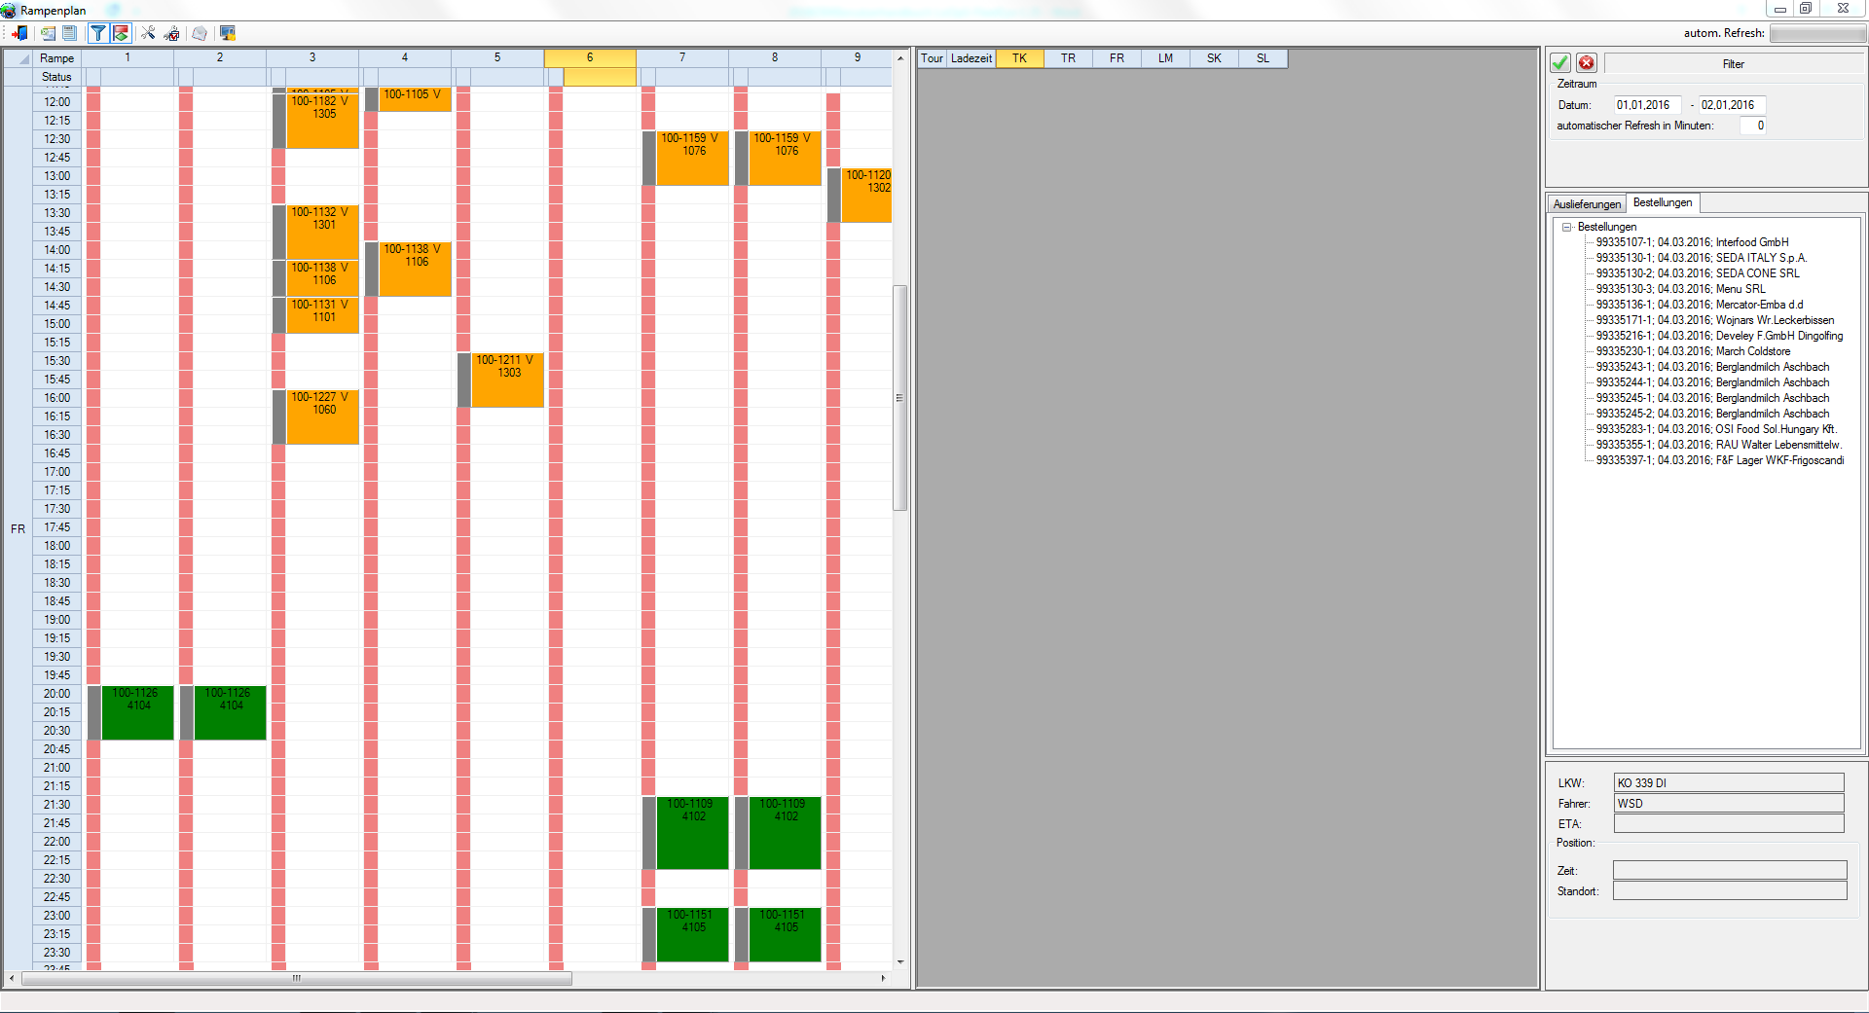Viewport: 1869px width, 1013px height.
Task: Click the Excel export icon
Action: coord(47,33)
